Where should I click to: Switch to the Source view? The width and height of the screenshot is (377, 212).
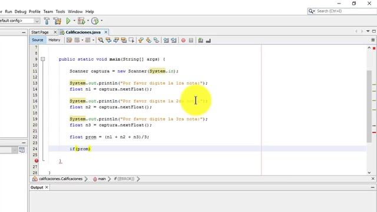click(x=38, y=40)
